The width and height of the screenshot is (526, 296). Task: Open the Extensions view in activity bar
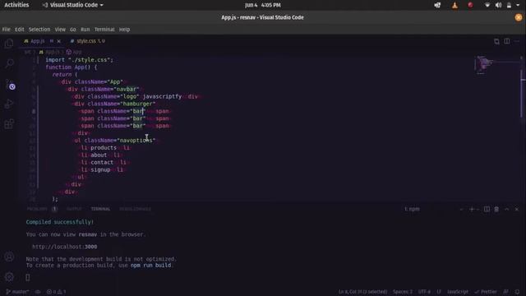[x=9, y=124]
